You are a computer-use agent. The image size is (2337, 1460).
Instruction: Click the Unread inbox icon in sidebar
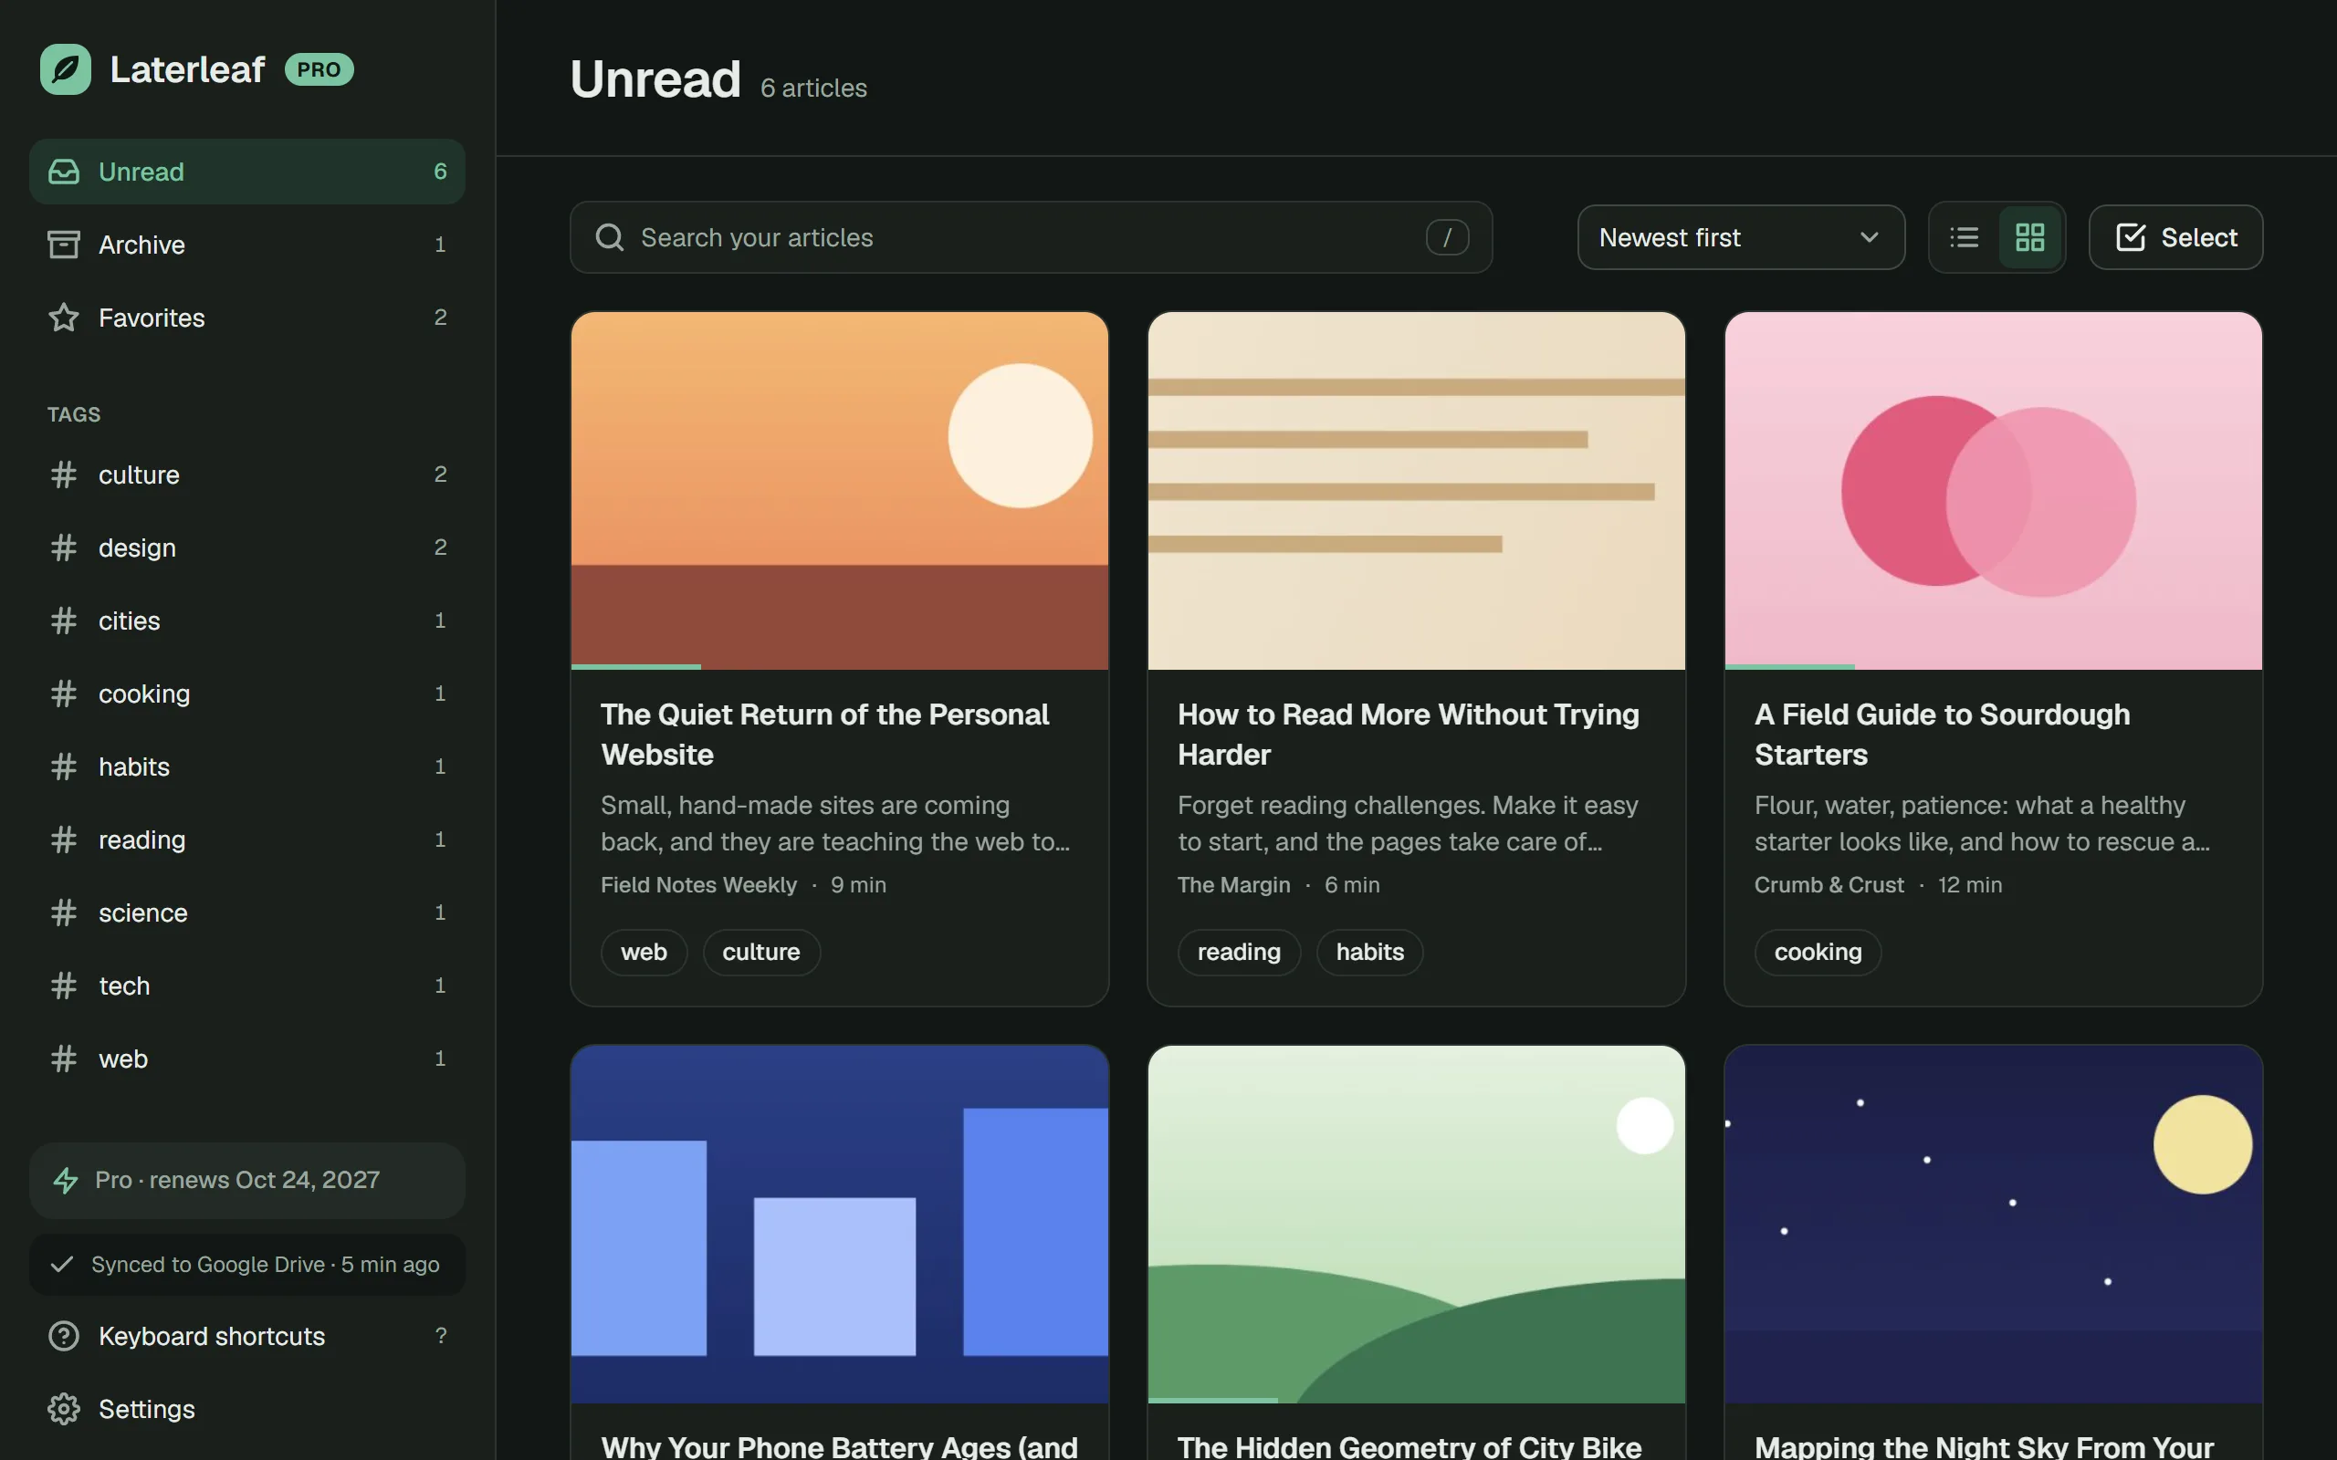[x=64, y=172]
